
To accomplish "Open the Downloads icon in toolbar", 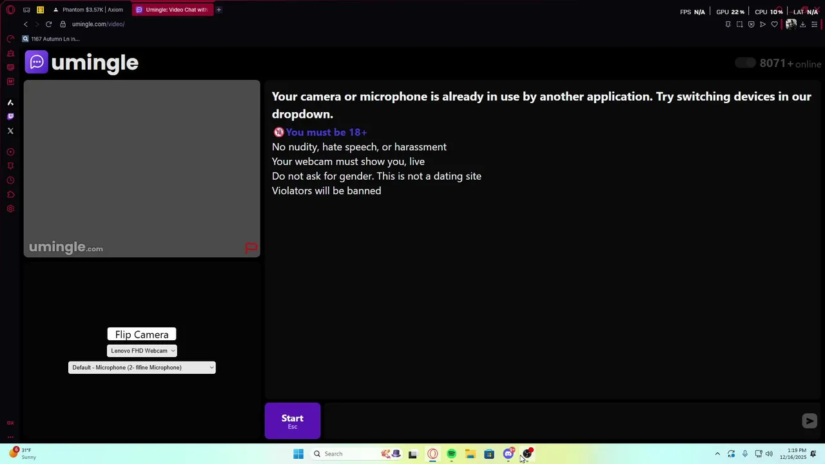I will click(803, 24).
